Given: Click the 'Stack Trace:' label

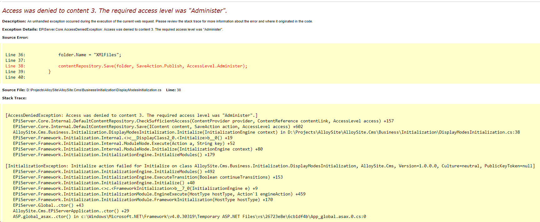Looking at the screenshot, I should click(14, 98).
